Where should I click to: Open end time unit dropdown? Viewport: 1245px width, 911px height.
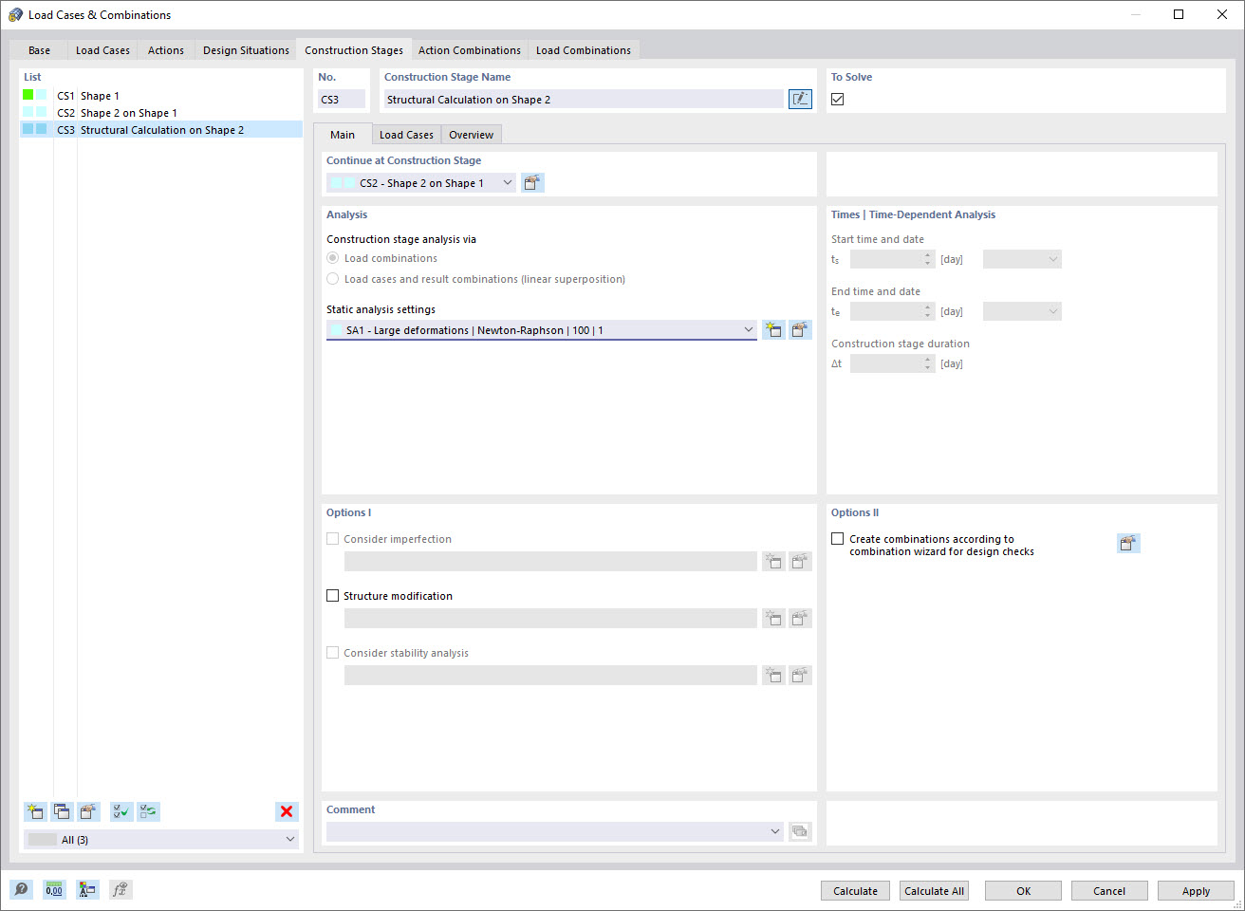(x=1022, y=311)
